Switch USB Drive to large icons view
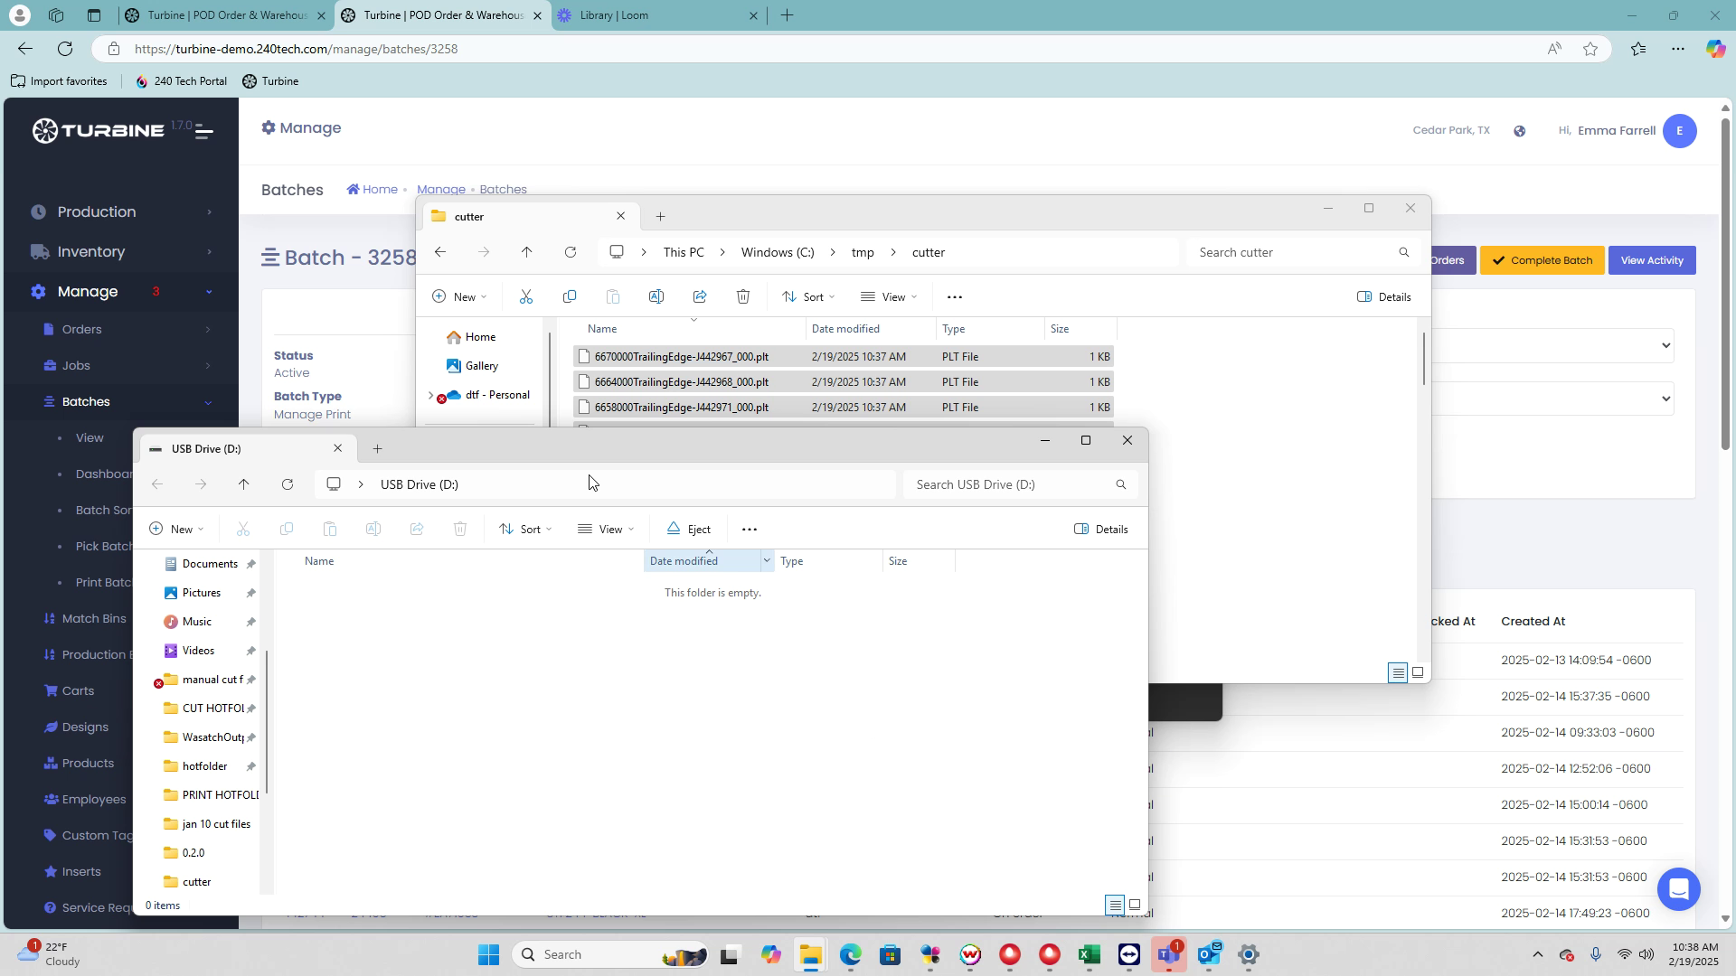The width and height of the screenshot is (1736, 976). coord(1135,905)
